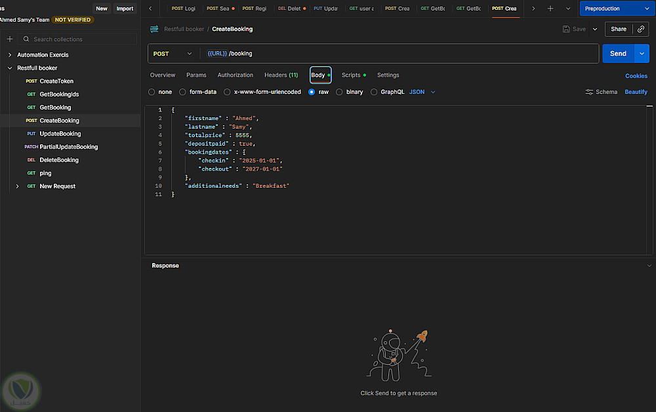Click the Beautify link
The height and width of the screenshot is (412, 656).
(636, 92)
